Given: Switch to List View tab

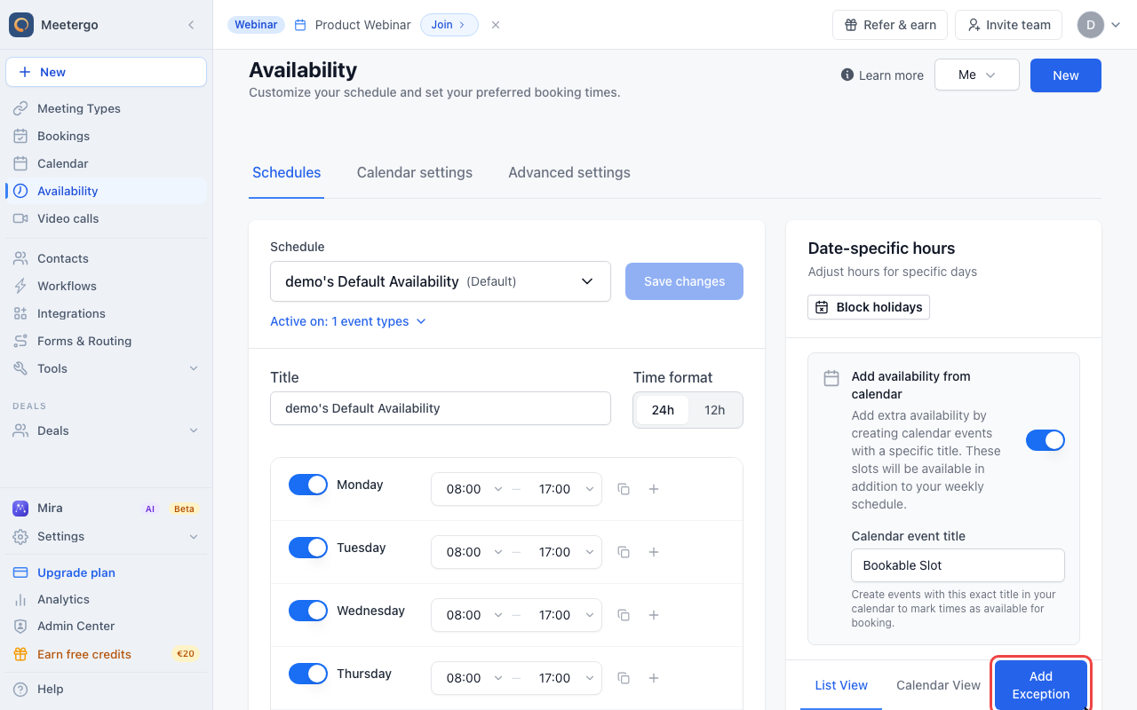Looking at the screenshot, I should pos(841,685).
